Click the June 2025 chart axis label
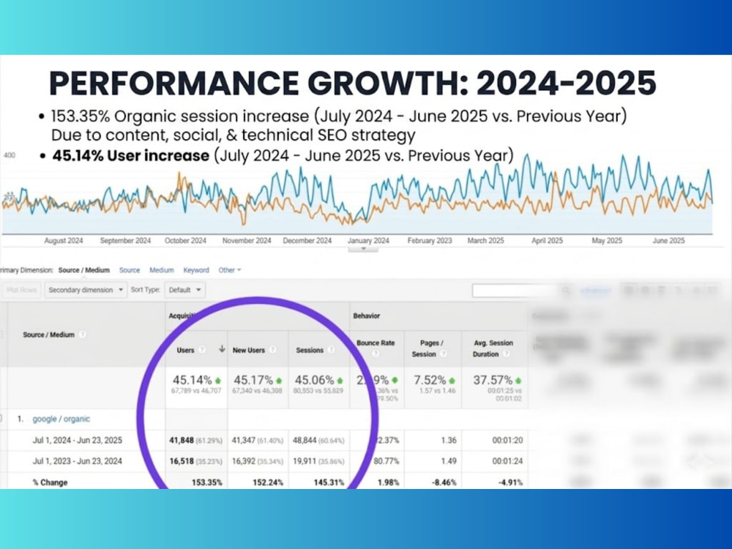 [668, 240]
